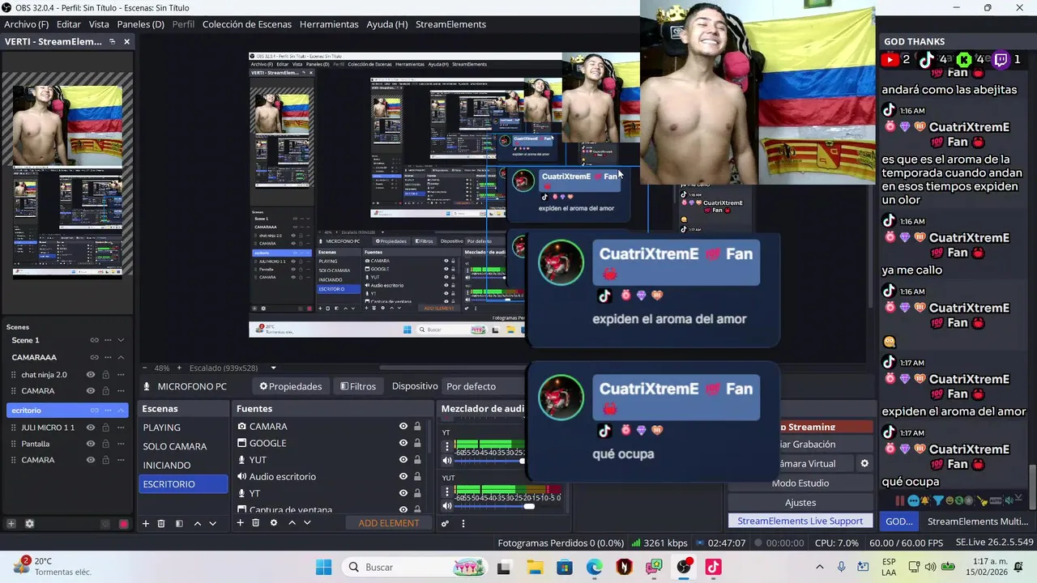
Task: Move scene down arrow under Escenas
Action: [x=213, y=524]
